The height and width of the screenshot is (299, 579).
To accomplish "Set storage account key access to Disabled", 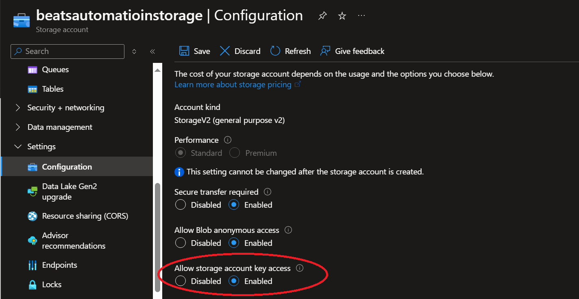I will [181, 281].
